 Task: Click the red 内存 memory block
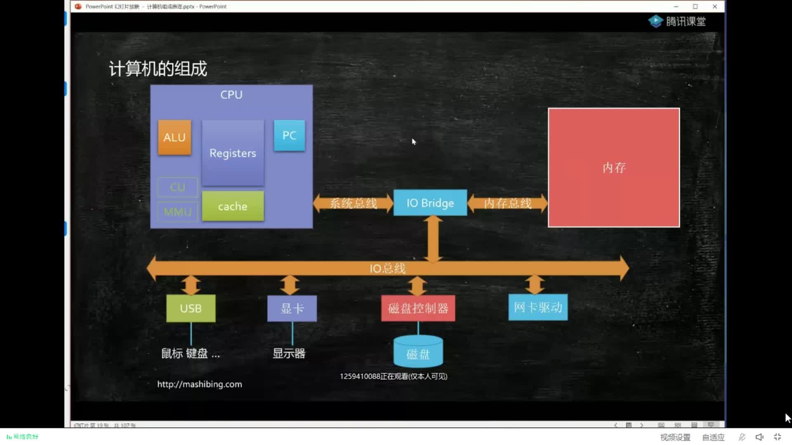(614, 167)
